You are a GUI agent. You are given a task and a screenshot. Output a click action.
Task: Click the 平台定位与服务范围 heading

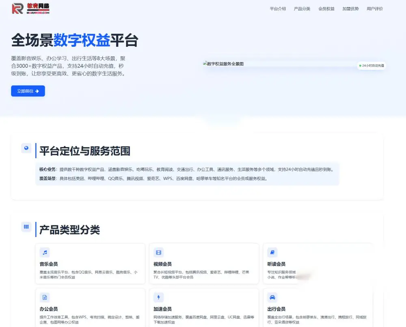85,151
